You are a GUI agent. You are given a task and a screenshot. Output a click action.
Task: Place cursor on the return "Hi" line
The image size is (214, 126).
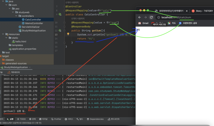pyautogui.click(x=86, y=39)
